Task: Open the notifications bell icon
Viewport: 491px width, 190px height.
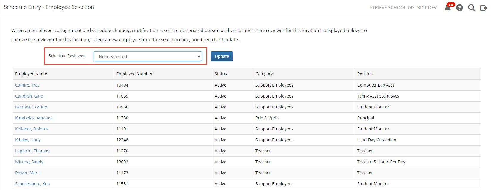Action: coord(448,8)
